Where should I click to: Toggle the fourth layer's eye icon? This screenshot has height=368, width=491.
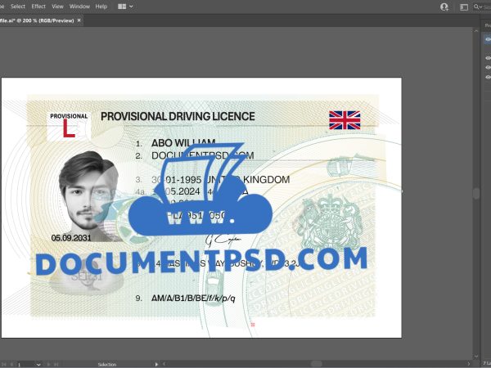coord(488,77)
